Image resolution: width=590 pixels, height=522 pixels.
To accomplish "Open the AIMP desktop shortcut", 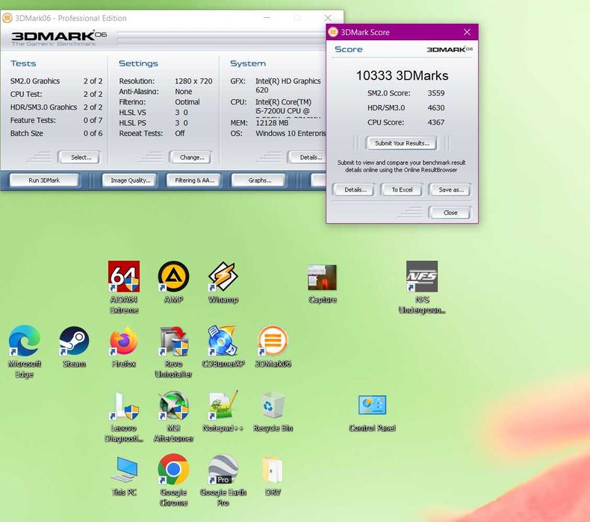I will [x=173, y=282].
